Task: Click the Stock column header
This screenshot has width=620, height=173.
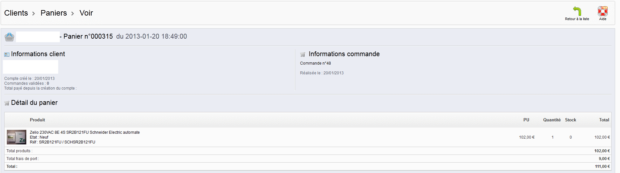Action: pos(571,120)
